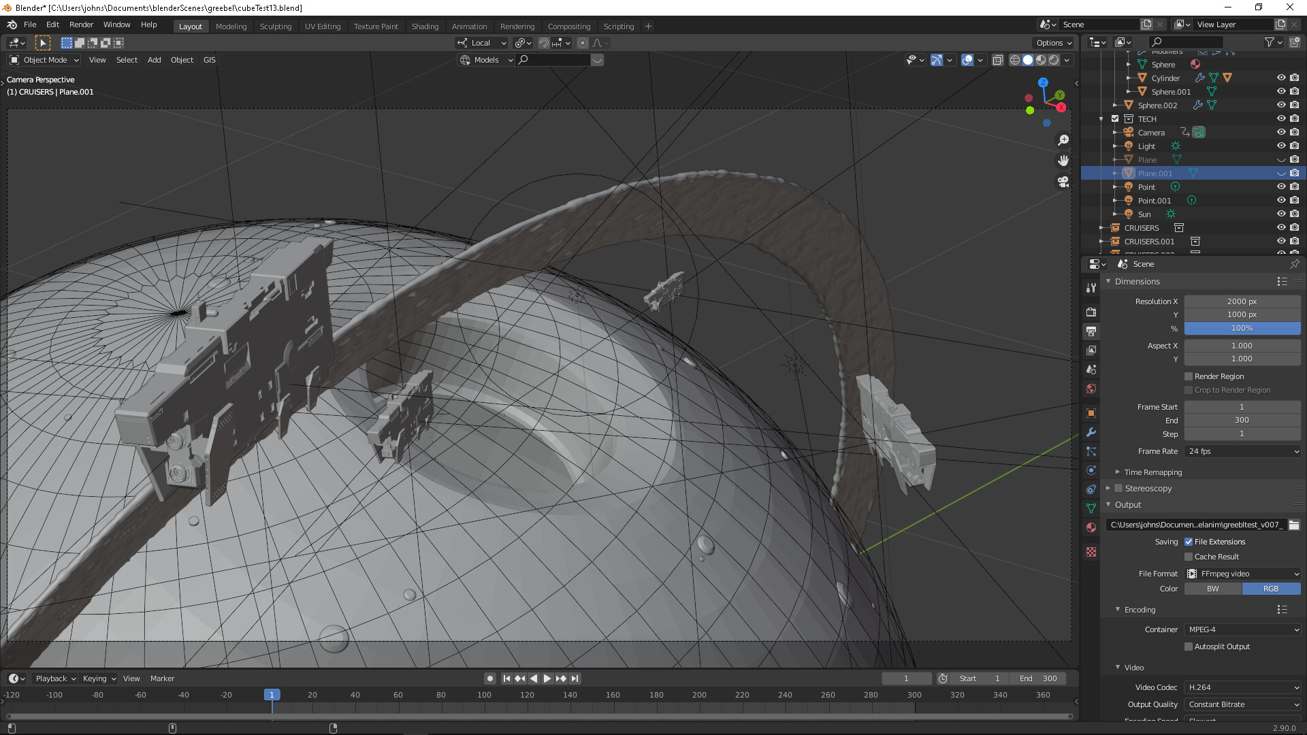This screenshot has height=735, width=1307.
Task: Open the Frame Rate dropdown
Action: (1243, 451)
